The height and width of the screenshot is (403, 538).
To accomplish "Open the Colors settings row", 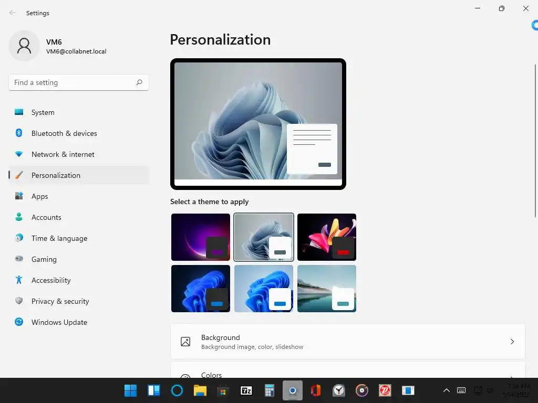I will coord(348,370).
